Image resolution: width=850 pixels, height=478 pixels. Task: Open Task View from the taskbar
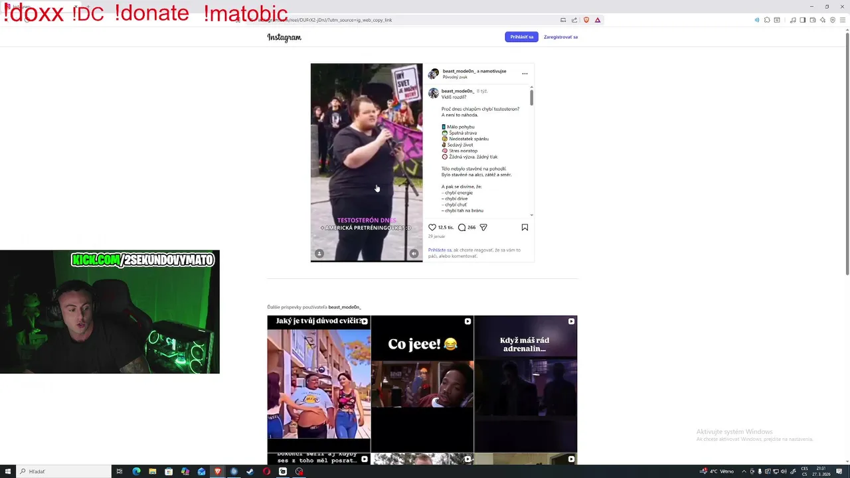tap(120, 471)
